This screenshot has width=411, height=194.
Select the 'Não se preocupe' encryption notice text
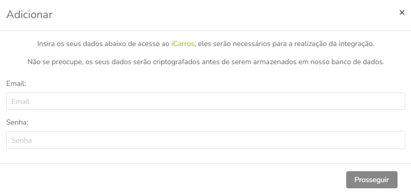tap(205, 62)
